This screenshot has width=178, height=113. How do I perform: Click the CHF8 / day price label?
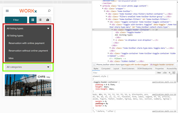(x=44, y=77)
